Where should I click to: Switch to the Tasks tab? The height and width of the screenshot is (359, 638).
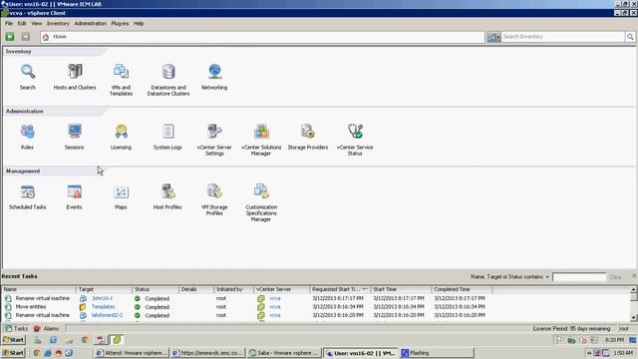point(16,328)
